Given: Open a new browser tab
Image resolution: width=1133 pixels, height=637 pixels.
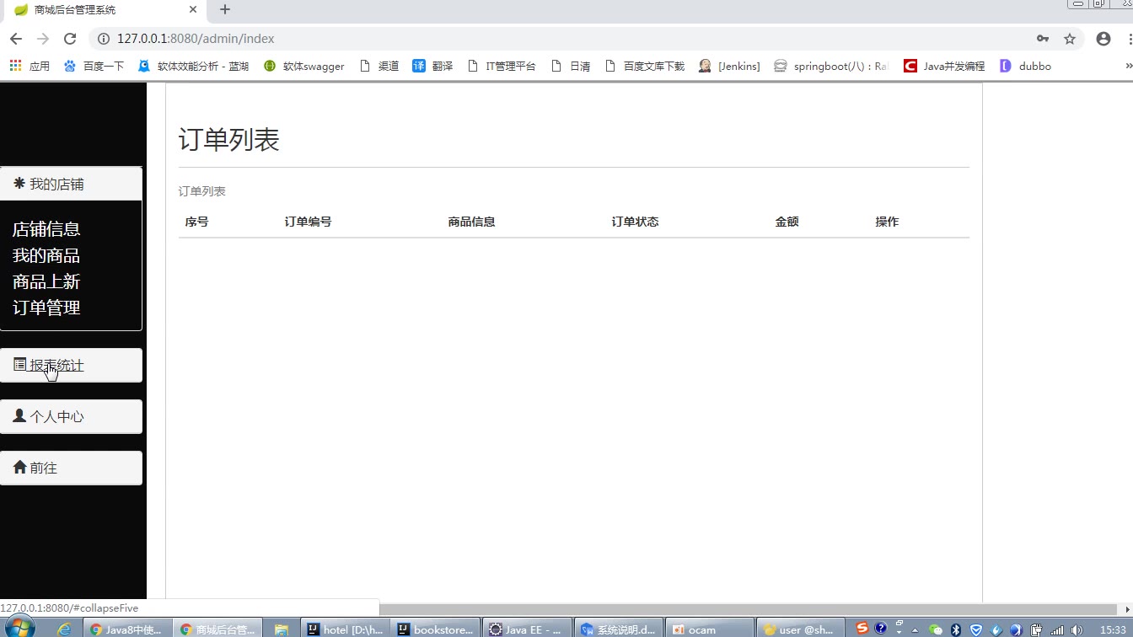Looking at the screenshot, I should click(x=225, y=10).
